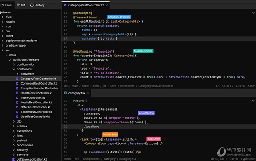Click Kotlin icon of IndexController.kt
Viewport: 256px width, 161px height.
coord(17,98)
